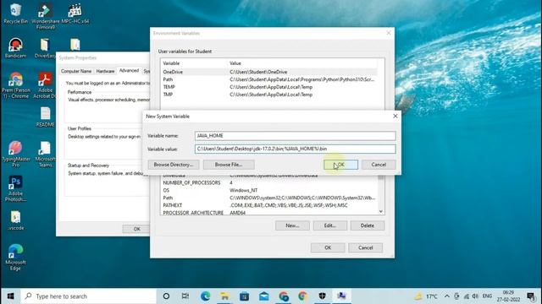Click the Cortana circle icon in the taskbar
This screenshot has width=542, height=304.
[x=166, y=296]
